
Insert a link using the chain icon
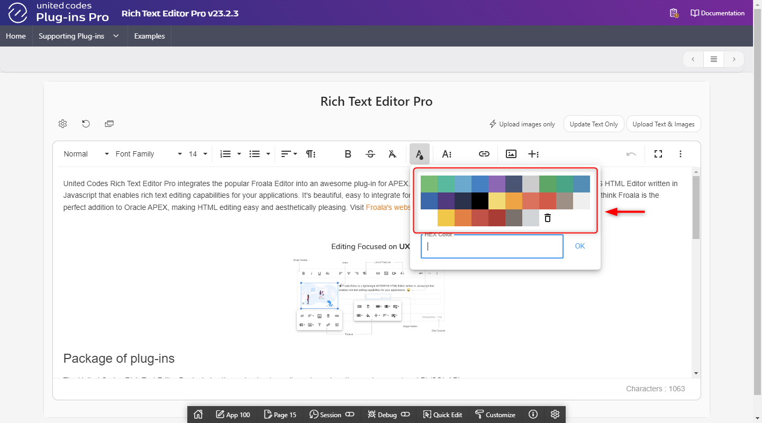[484, 154]
